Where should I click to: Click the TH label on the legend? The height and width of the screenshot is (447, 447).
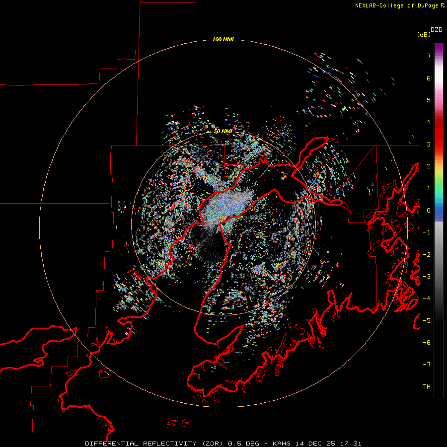click(427, 387)
